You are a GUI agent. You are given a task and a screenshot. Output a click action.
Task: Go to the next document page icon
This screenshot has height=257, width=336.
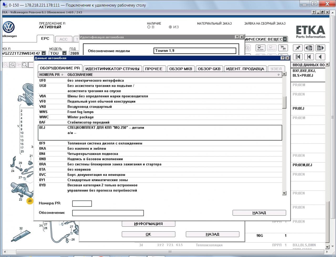click(x=320, y=48)
